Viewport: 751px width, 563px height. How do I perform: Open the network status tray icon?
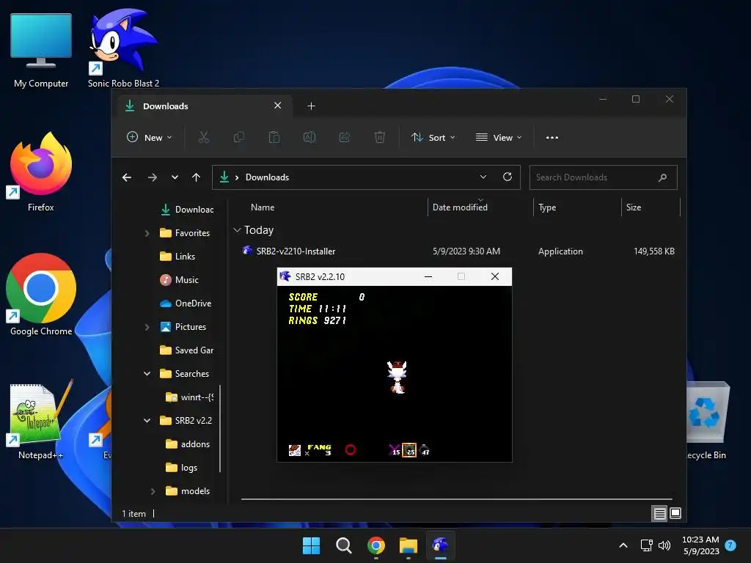pyautogui.click(x=647, y=545)
